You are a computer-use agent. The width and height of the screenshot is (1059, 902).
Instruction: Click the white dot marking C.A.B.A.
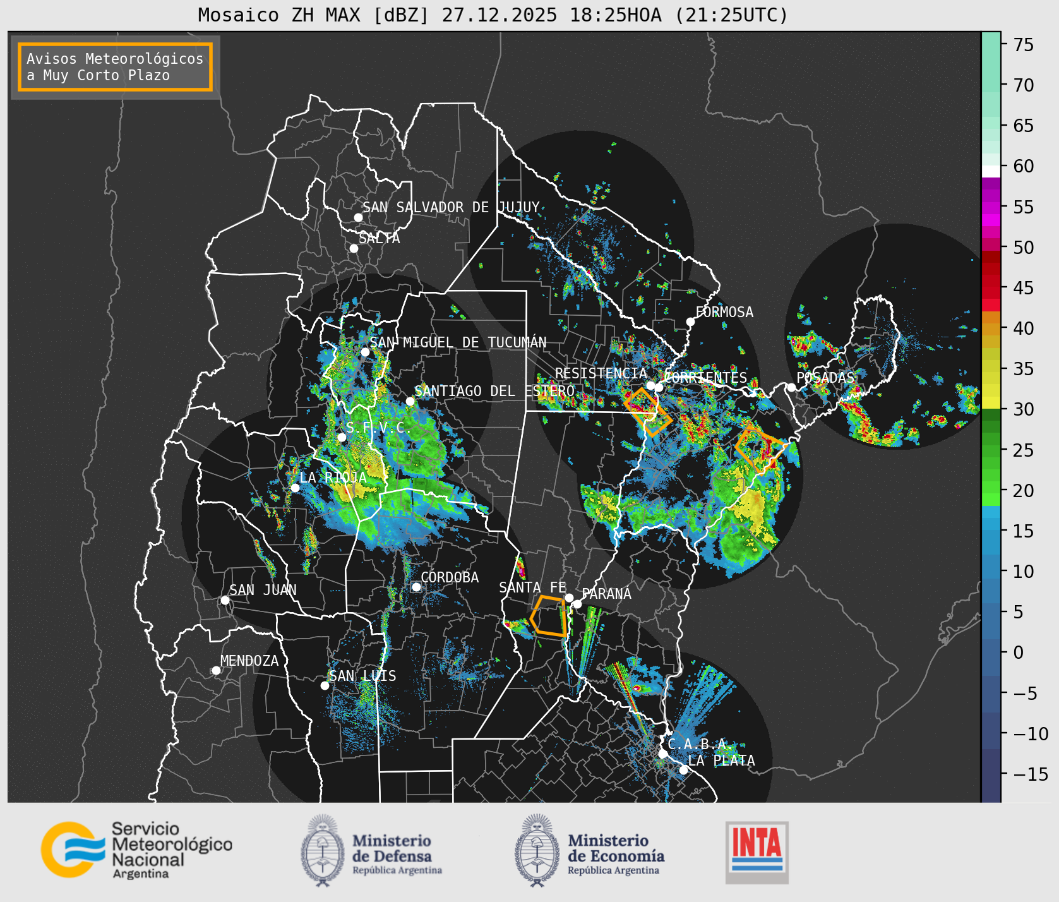pyautogui.click(x=663, y=754)
